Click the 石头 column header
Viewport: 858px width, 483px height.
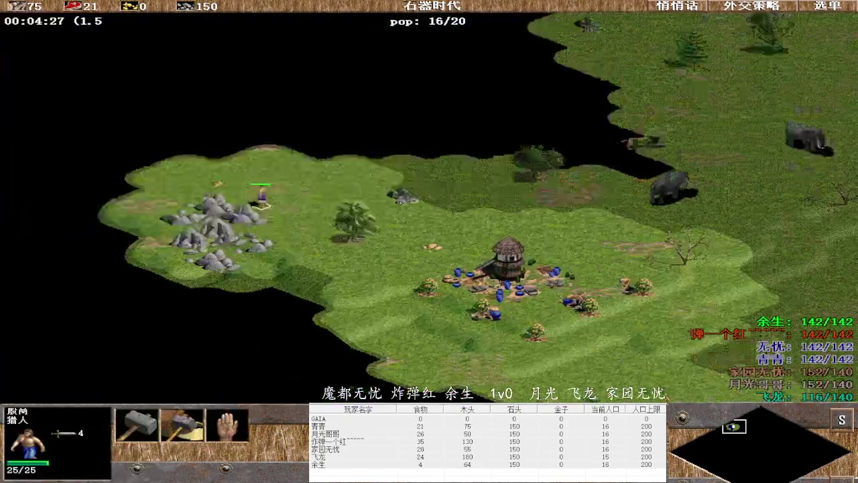pos(514,409)
